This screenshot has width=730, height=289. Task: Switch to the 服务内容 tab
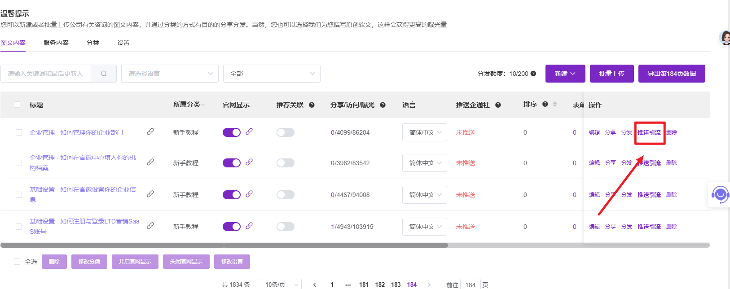point(56,43)
